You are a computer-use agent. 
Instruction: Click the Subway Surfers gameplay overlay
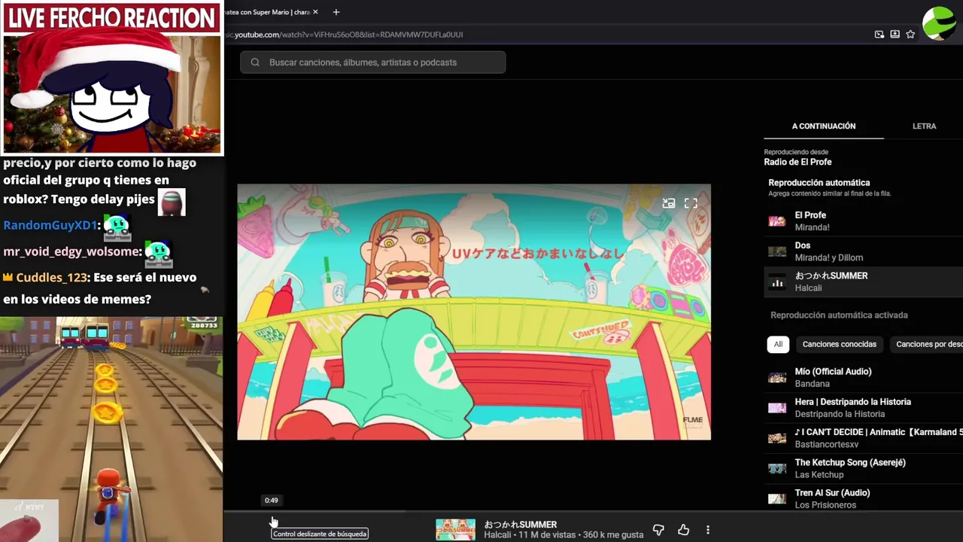pyautogui.click(x=111, y=429)
